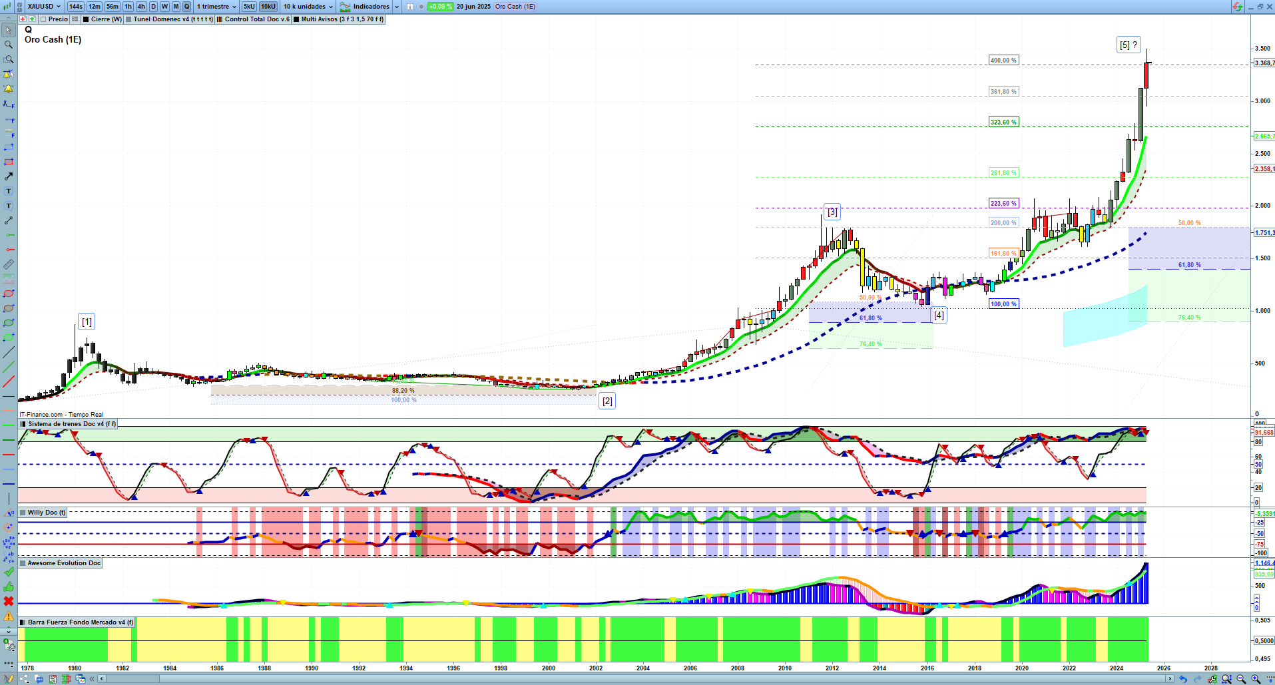
Task: Expand the 1 trimestre timeframe dropdown
Action: [x=216, y=7]
